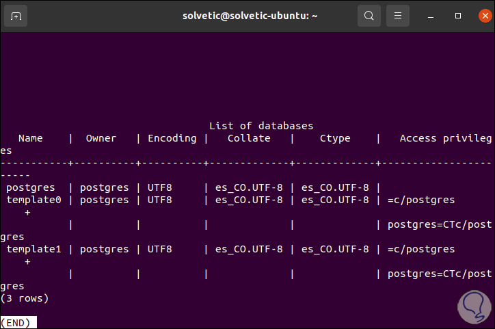Click the search magnifier icon
The height and width of the screenshot is (329, 495).
(369, 15)
